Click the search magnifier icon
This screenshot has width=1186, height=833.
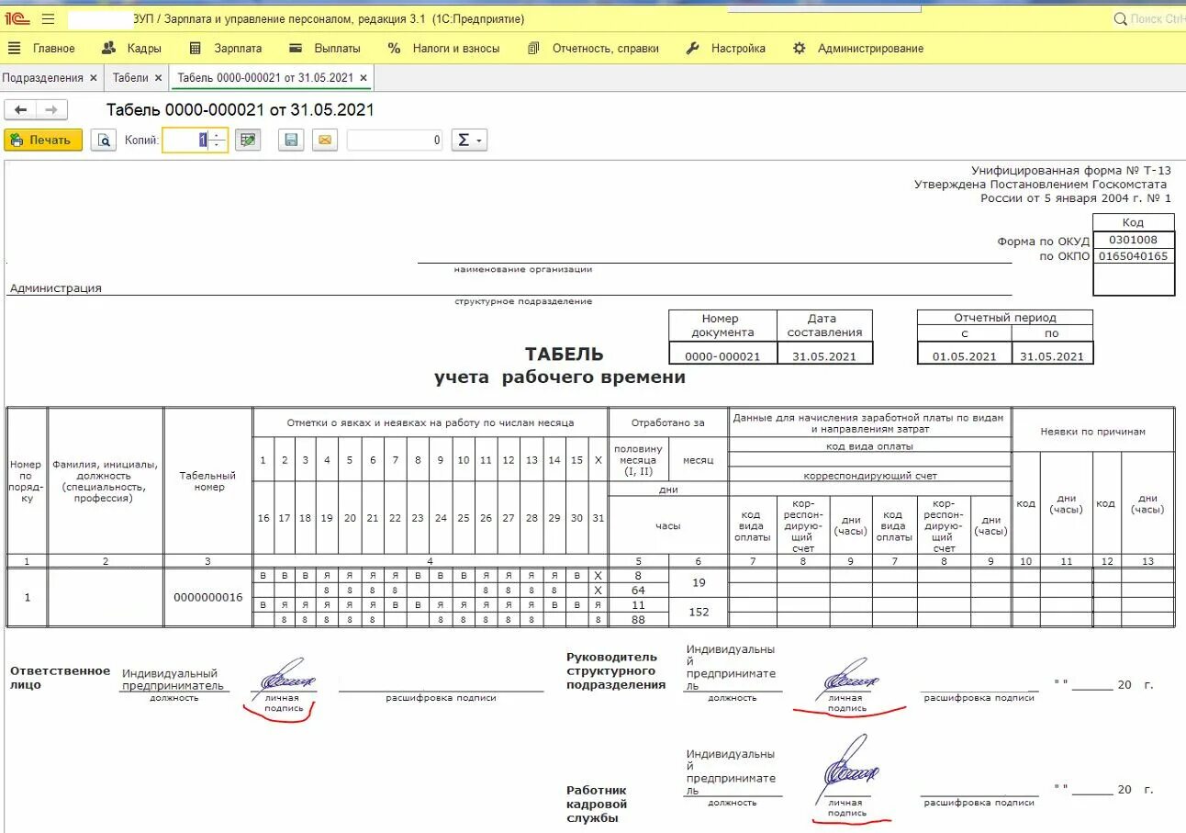(x=1120, y=18)
